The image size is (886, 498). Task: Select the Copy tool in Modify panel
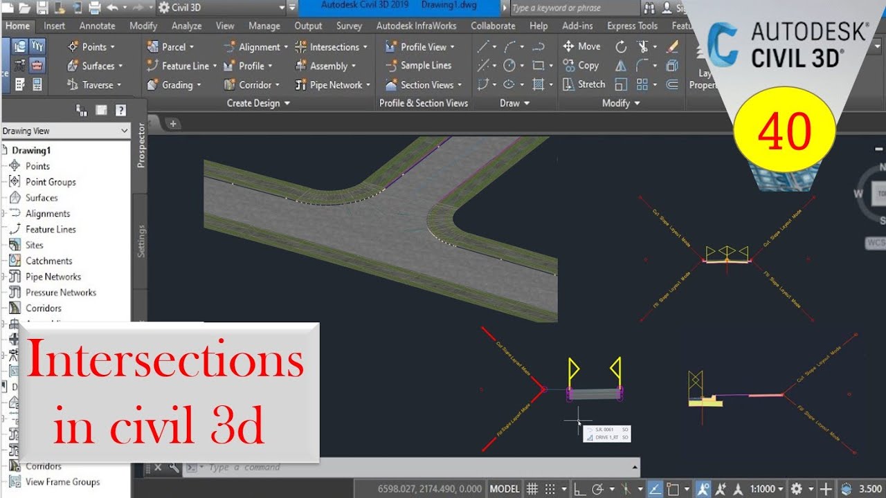[581, 65]
